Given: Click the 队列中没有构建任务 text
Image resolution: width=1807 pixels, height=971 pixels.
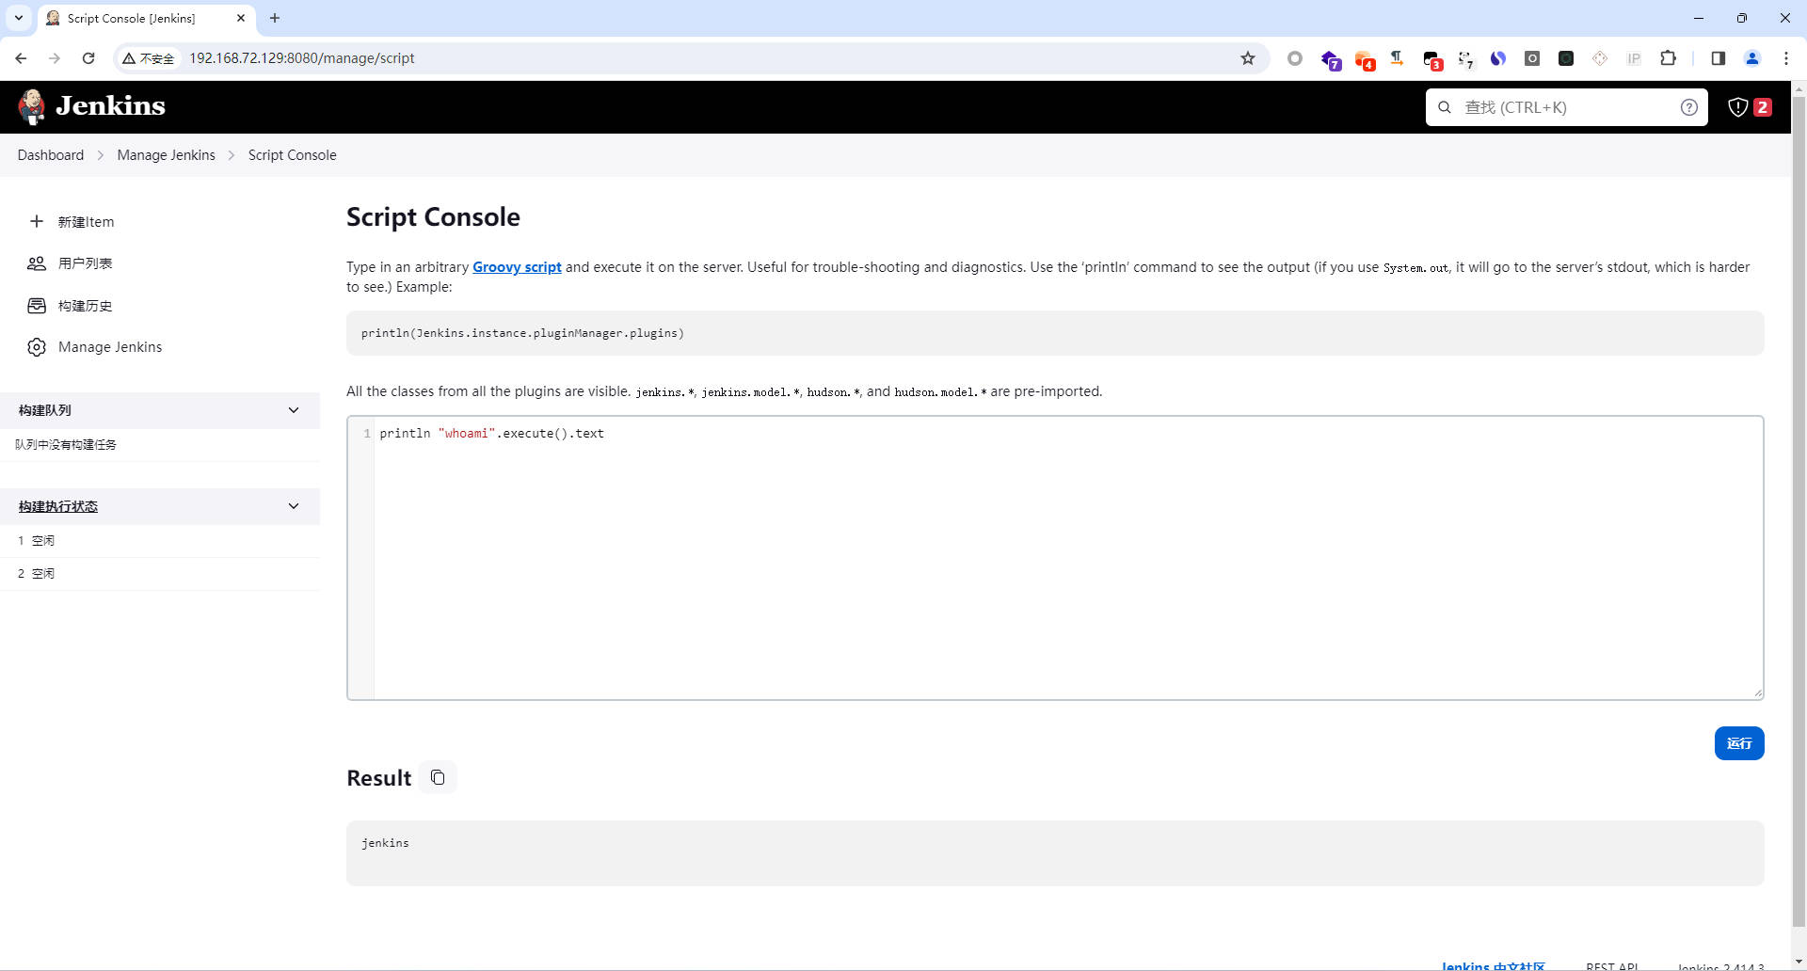Looking at the screenshot, I should tap(66, 445).
